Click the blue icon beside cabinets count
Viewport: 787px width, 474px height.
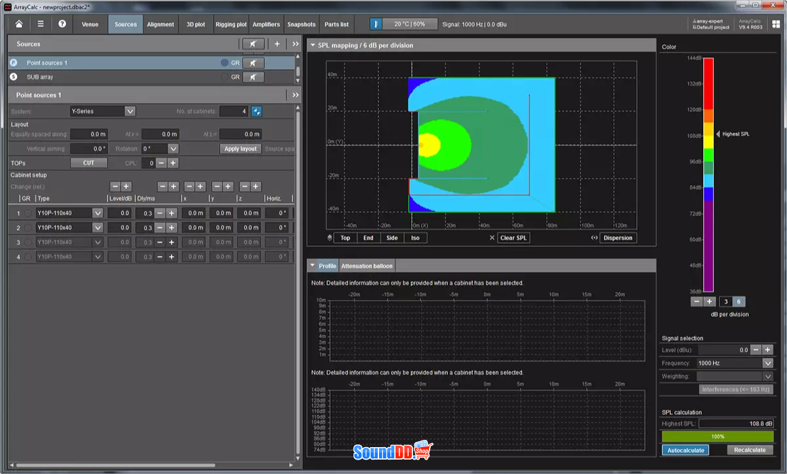pos(256,111)
